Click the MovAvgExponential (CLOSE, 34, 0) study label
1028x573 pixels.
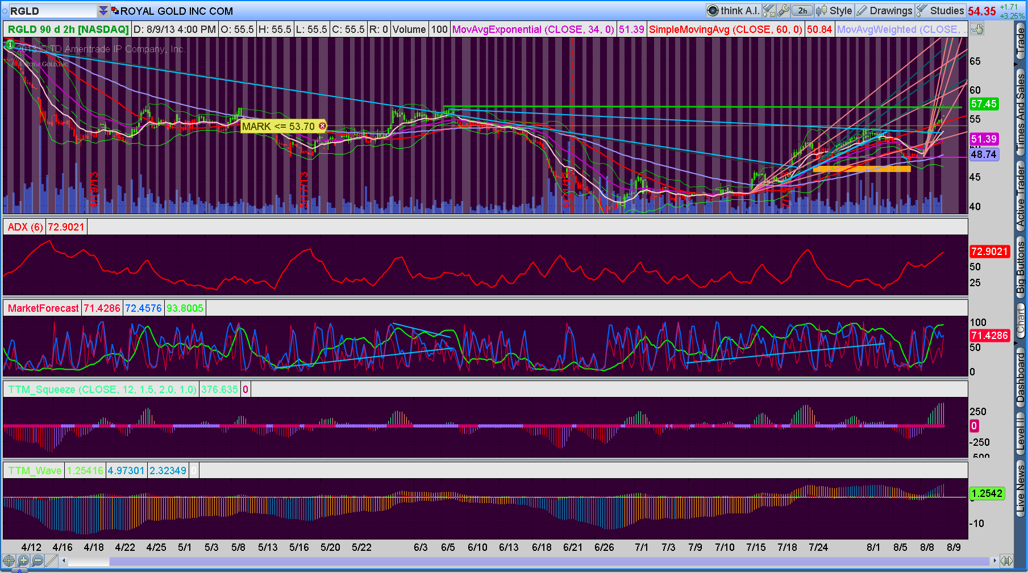point(533,30)
